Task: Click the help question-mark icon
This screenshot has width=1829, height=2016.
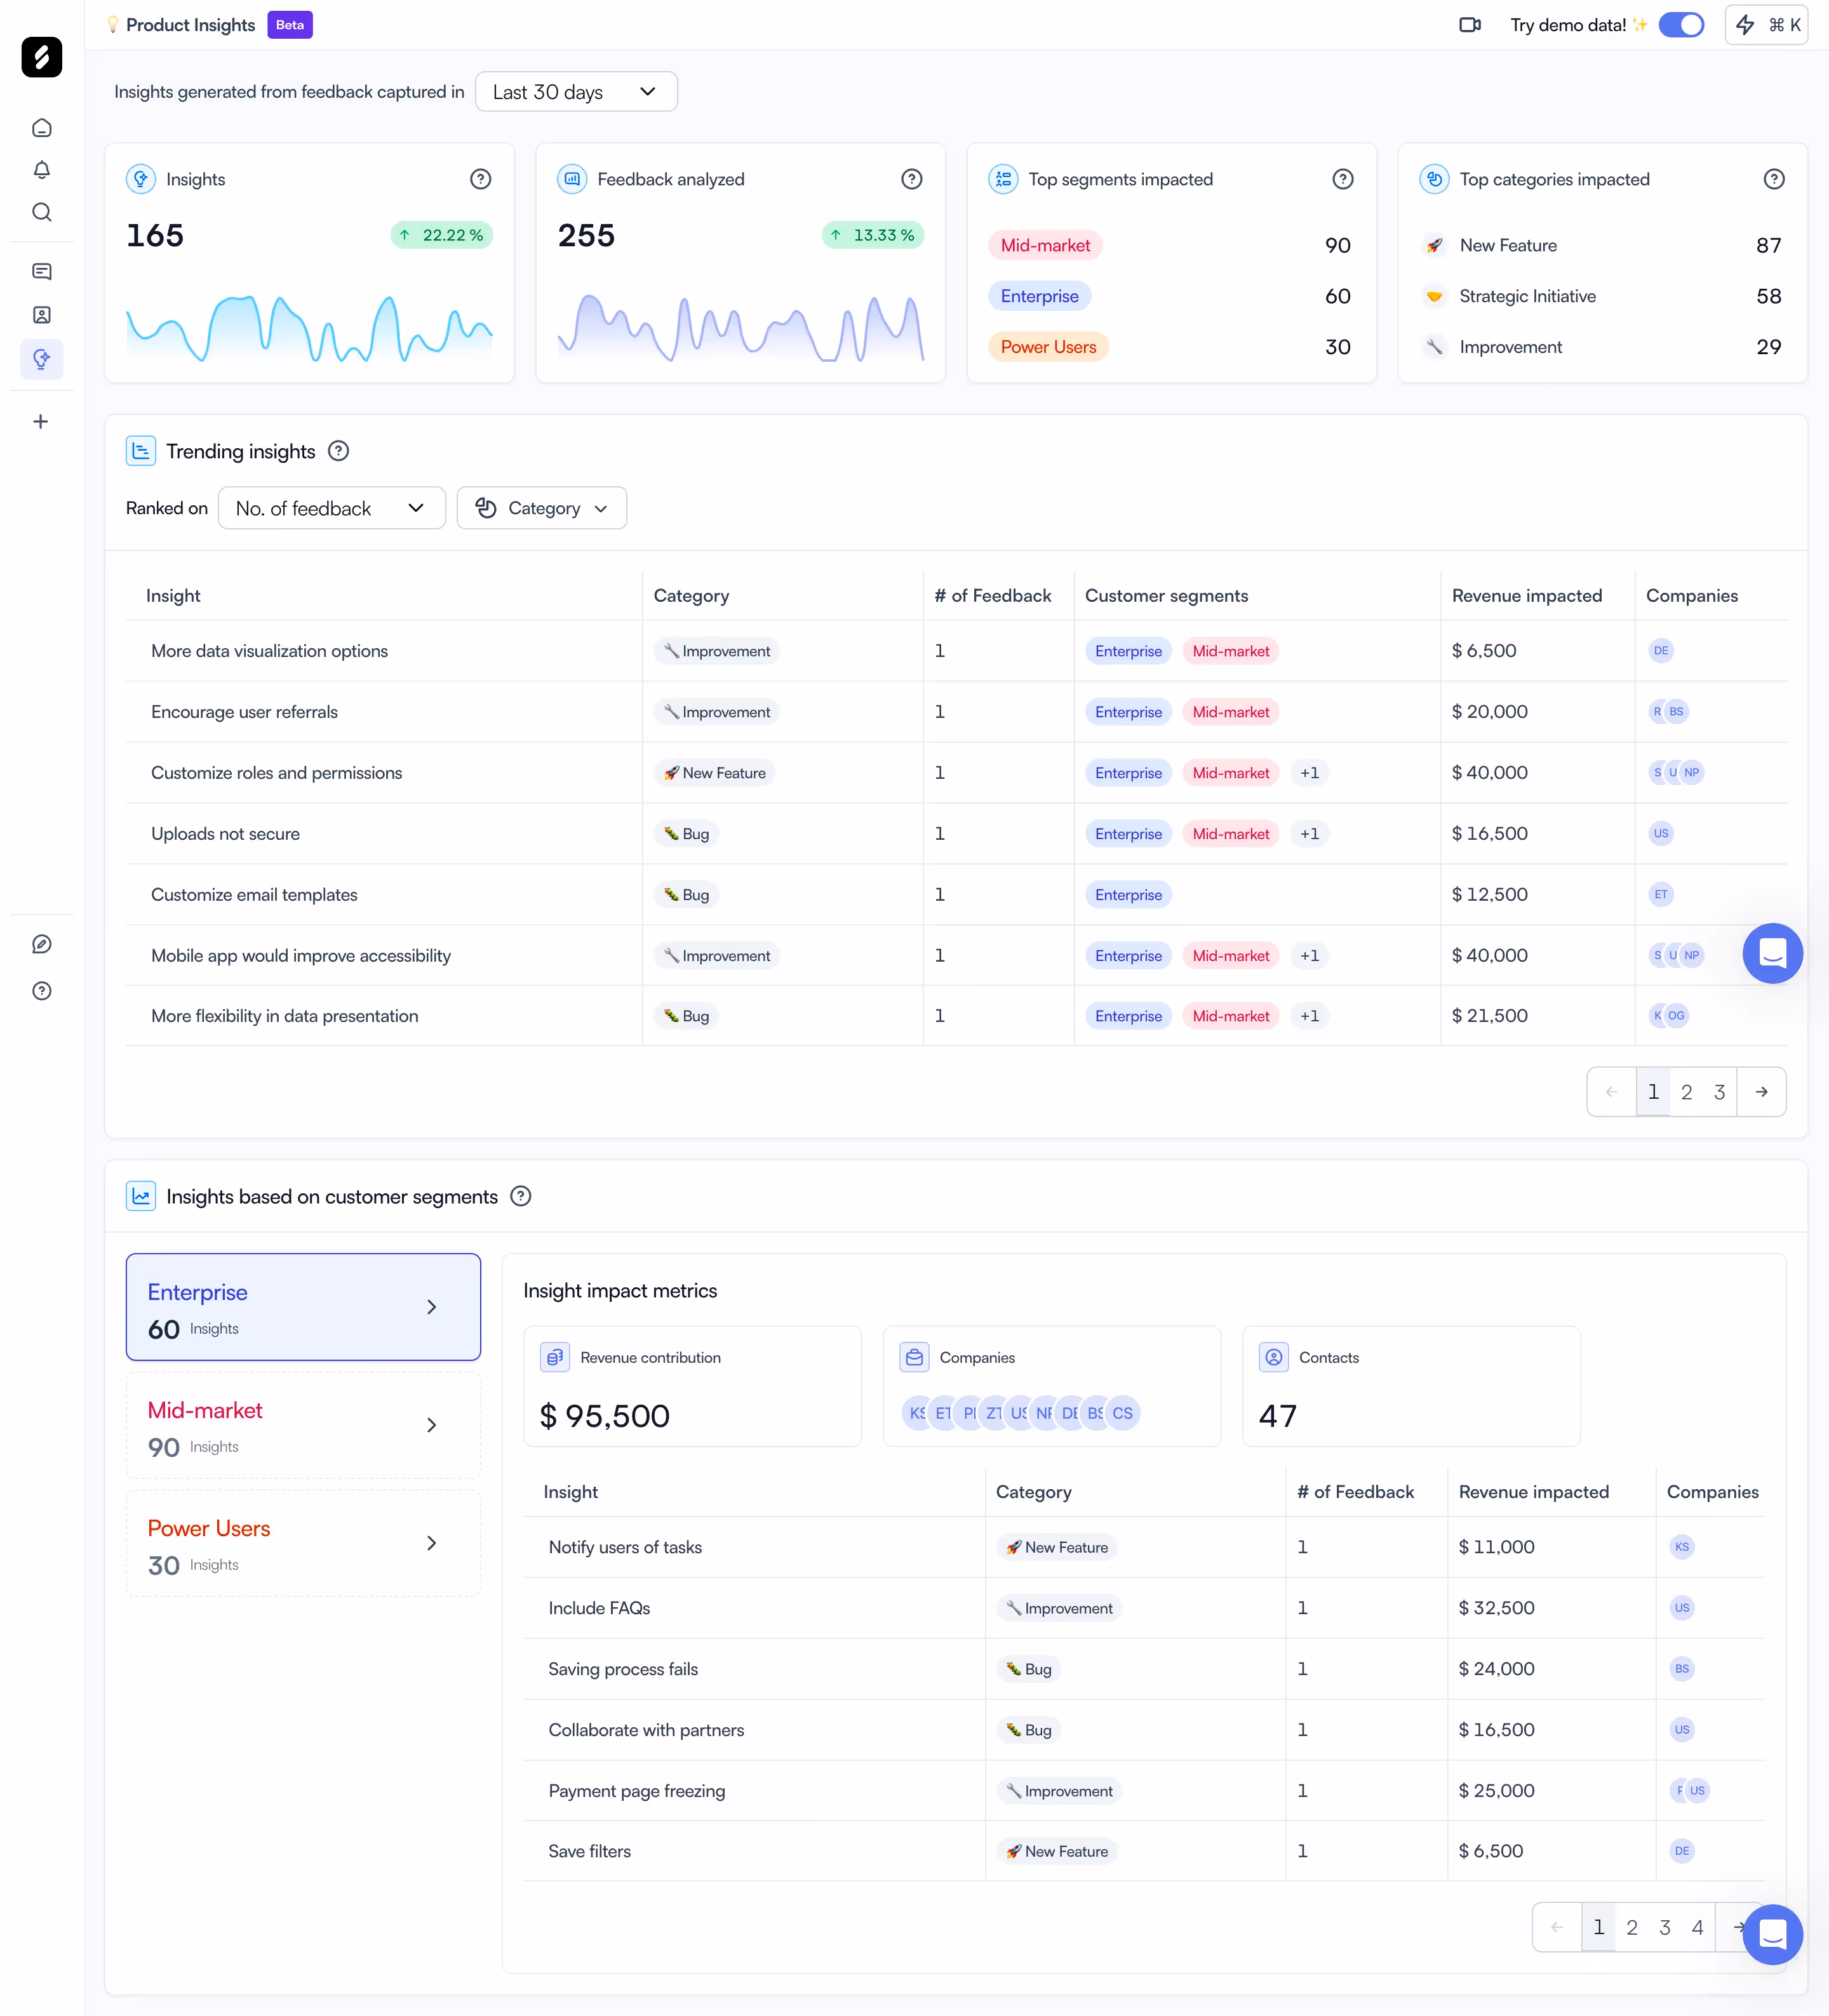Action: click(x=42, y=991)
